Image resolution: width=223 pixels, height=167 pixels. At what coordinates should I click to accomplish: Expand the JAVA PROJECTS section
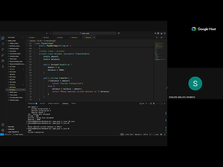[13, 132]
